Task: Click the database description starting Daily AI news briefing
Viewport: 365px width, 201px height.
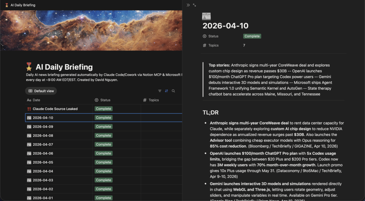Action: point(104,77)
